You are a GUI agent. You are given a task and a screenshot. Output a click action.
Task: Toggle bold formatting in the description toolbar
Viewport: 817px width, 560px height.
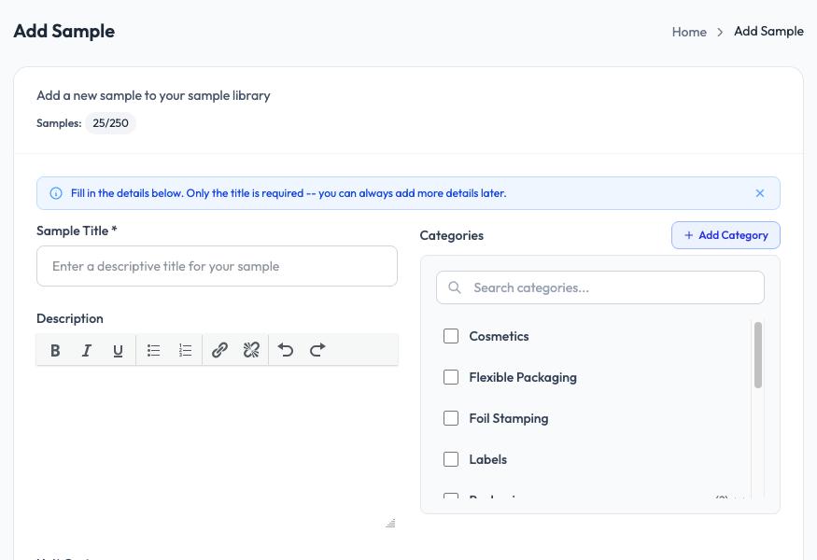[55, 350]
